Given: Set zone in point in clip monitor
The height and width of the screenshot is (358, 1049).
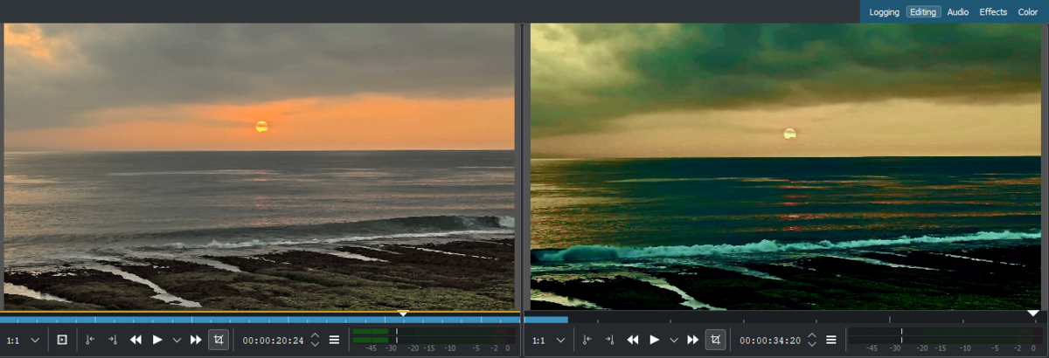Looking at the screenshot, I should (x=90, y=340).
